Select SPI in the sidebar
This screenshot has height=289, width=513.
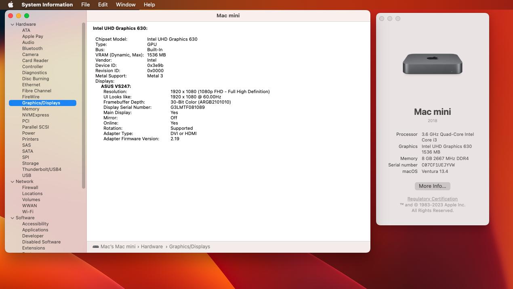pyautogui.click(x=25, y=157)
